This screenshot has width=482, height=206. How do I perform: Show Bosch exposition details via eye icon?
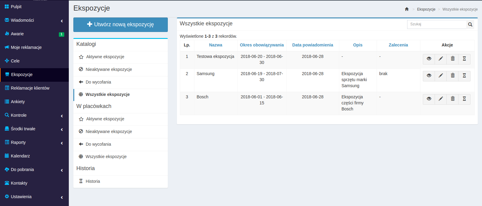429,99
